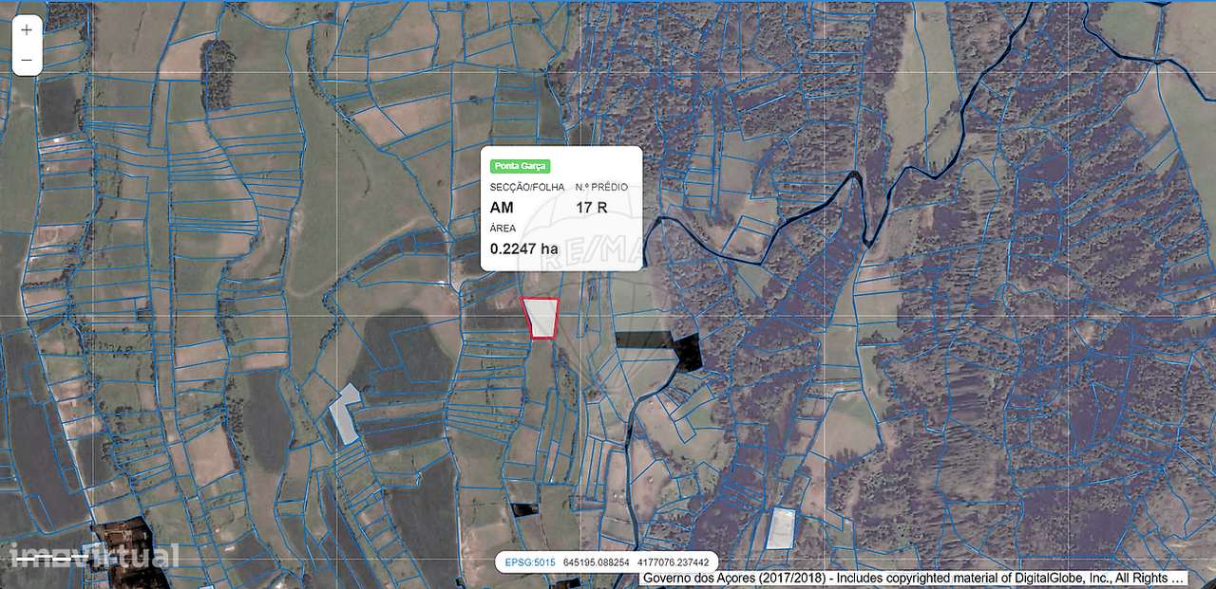Image resolution: width=1216 pixels, height=589 pixels.
Task: Zoom out the map with minus button
Action: click(x=27, y=60)
